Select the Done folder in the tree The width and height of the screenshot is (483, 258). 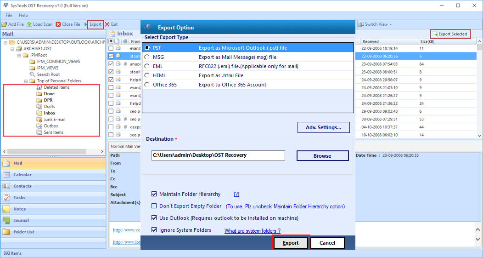(x=49, y=94)
